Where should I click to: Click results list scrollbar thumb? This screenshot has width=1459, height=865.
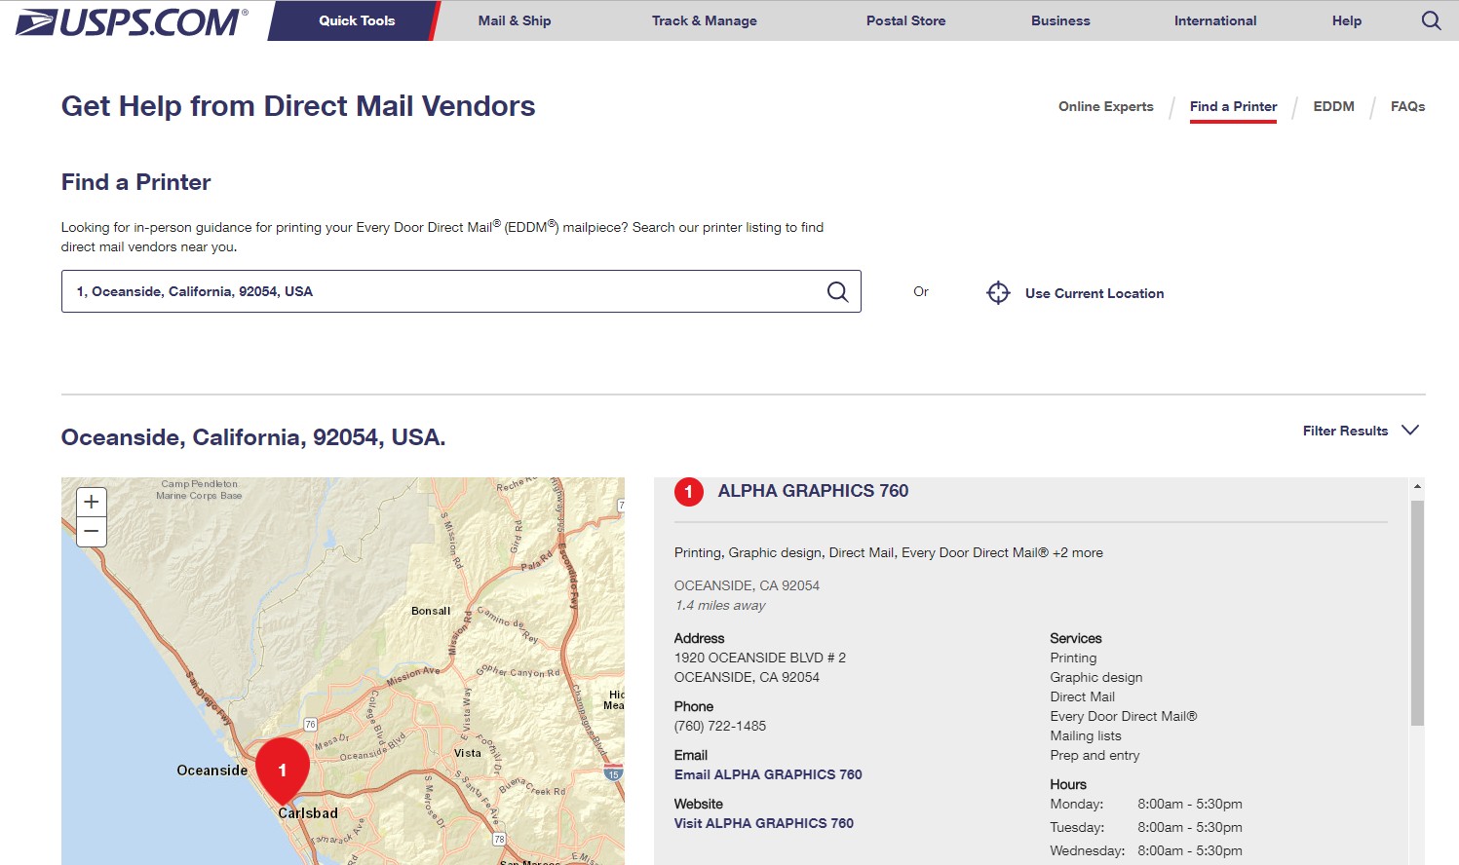point(1417,614)
